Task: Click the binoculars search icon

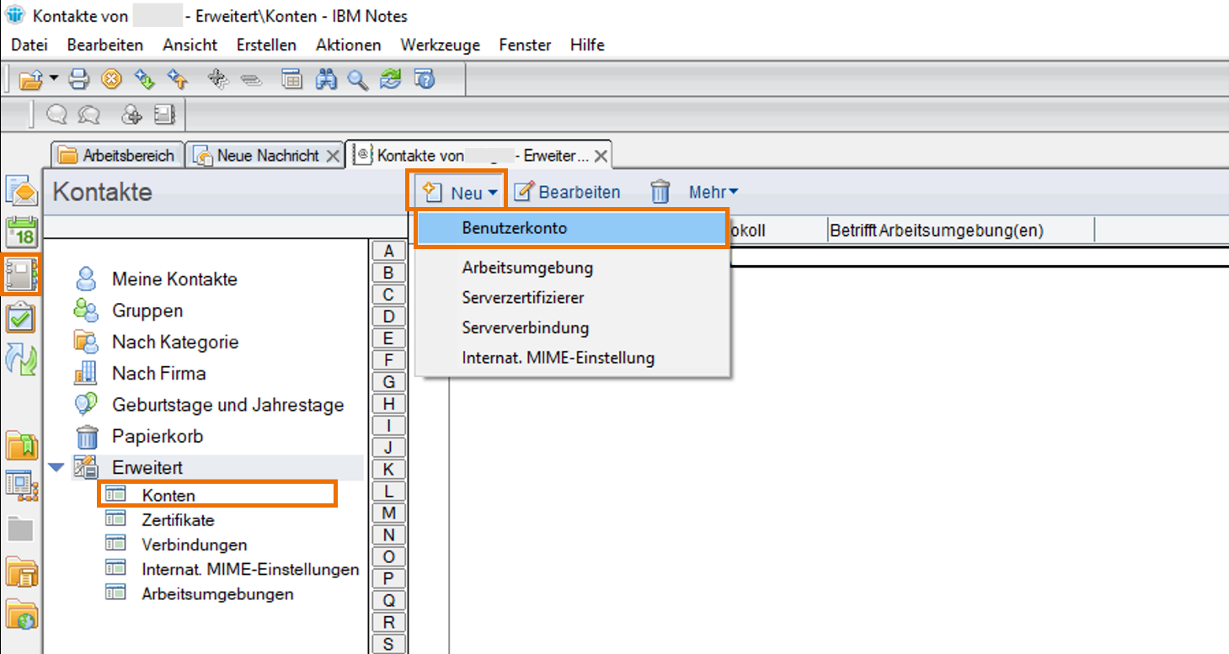Action: pos(326,79)
